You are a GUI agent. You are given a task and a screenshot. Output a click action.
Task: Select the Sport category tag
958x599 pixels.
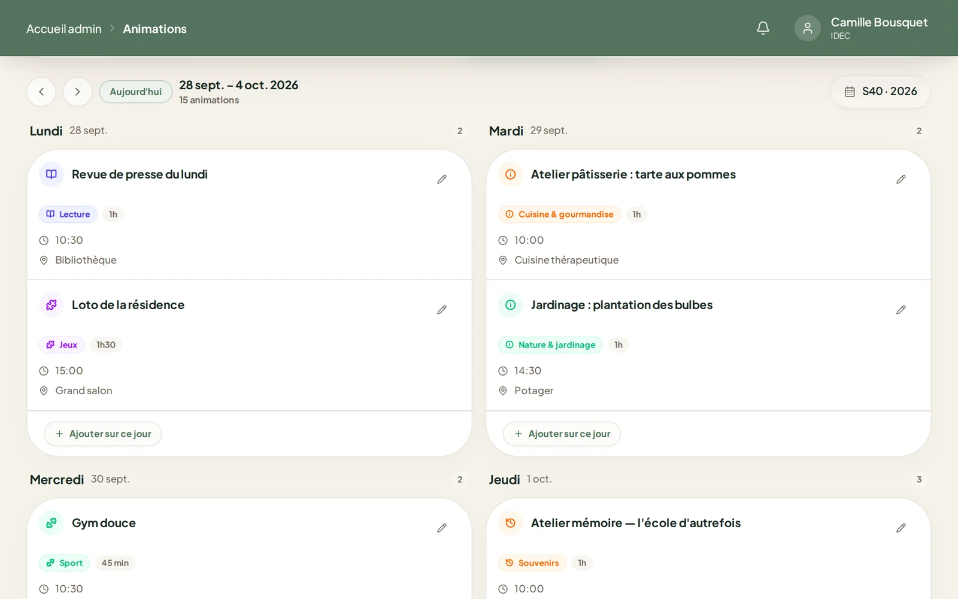(x=65, y=563)
